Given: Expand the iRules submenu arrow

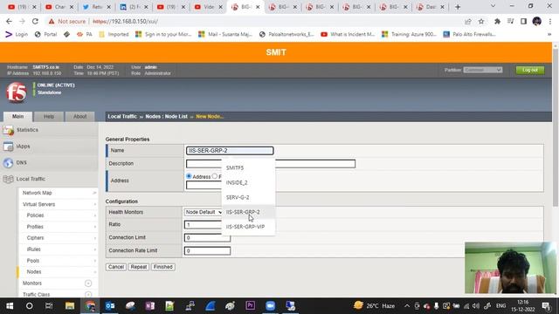Looking at the screenshot, I should (x=95, y=249).
